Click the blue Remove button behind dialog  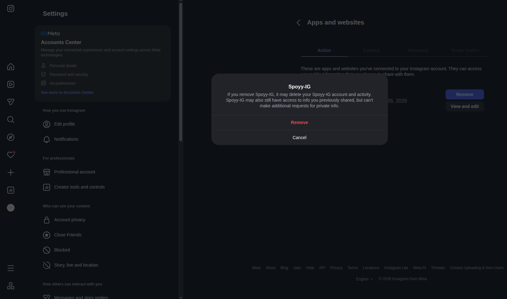pyautogui.click(x=464, y=94)
